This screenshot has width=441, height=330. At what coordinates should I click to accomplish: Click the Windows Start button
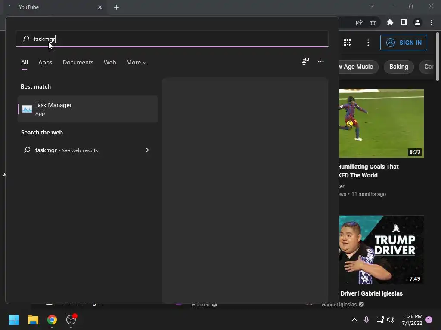pyautogui.click(x=14, y=320)
